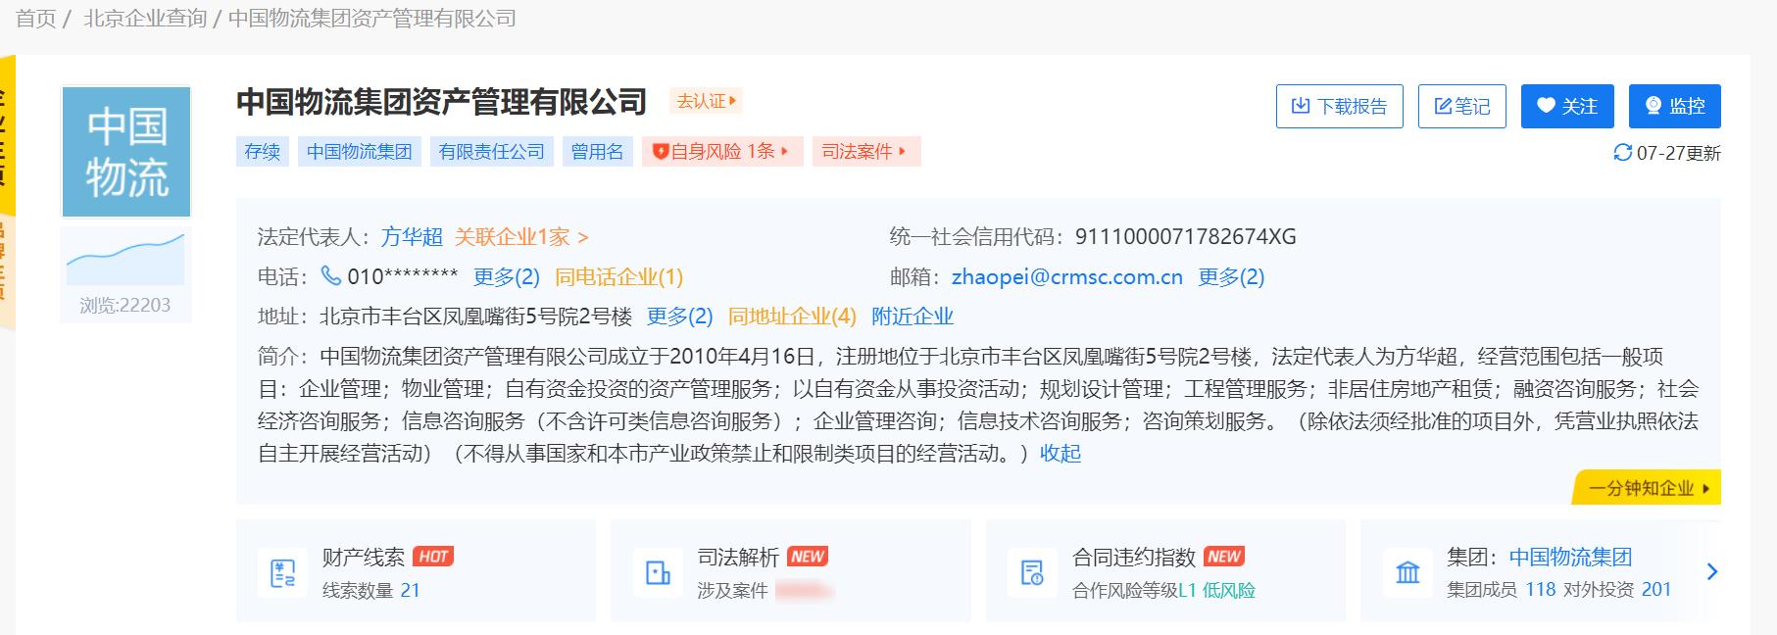Click the 中国物流 company logo
This screenshot has height=635, width=1777.
[126, 152]
